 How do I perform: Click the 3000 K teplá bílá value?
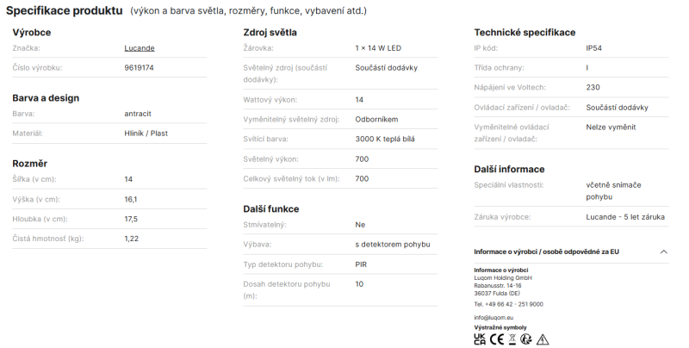click(385, 139)
